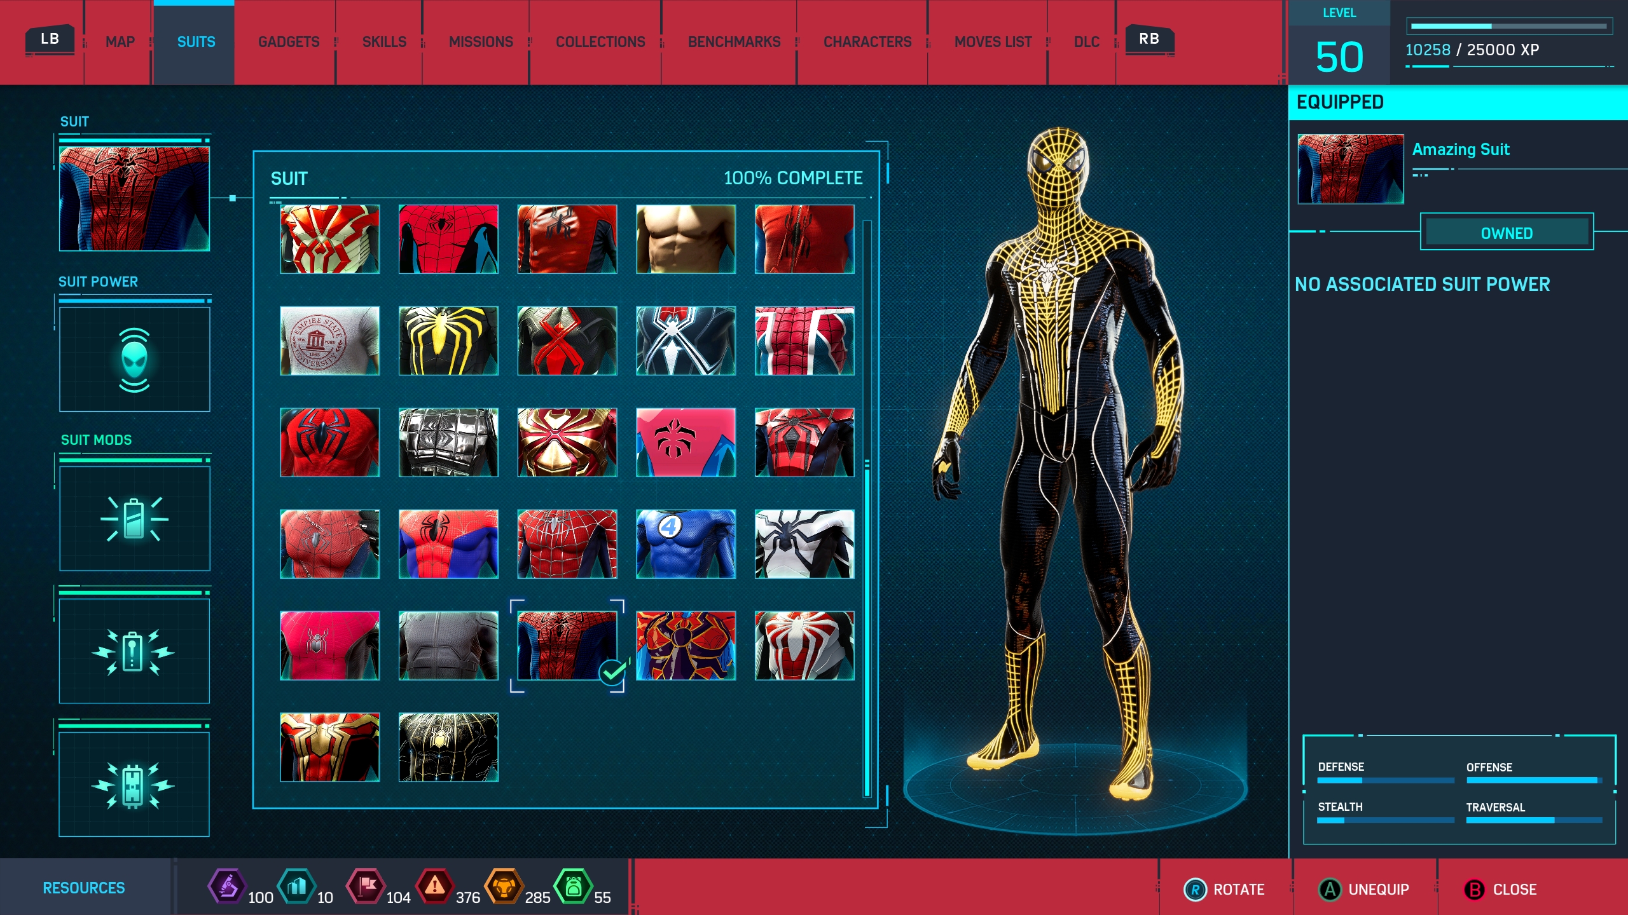The image size is (1628, 915).
Task: Click the TRAVERSAL stat bar
Action: pos(1535,820)
